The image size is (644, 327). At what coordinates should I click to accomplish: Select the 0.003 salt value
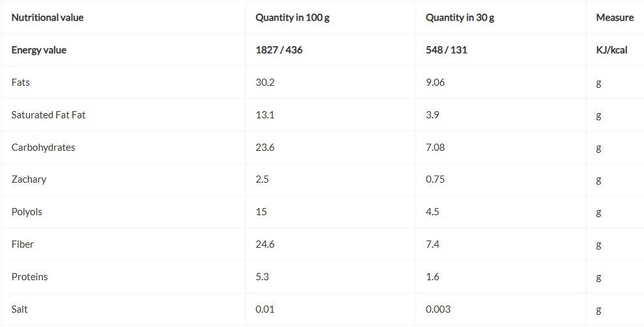coord(438,309)
